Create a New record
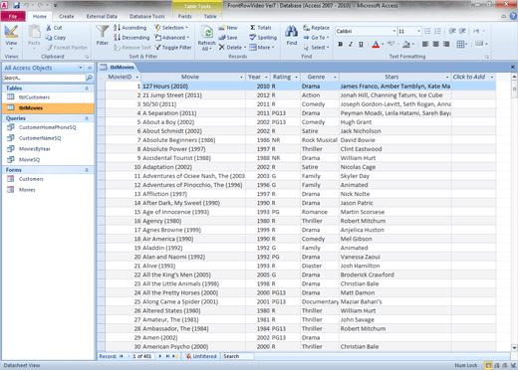518x370 pixels. click(x=228, y=28)
